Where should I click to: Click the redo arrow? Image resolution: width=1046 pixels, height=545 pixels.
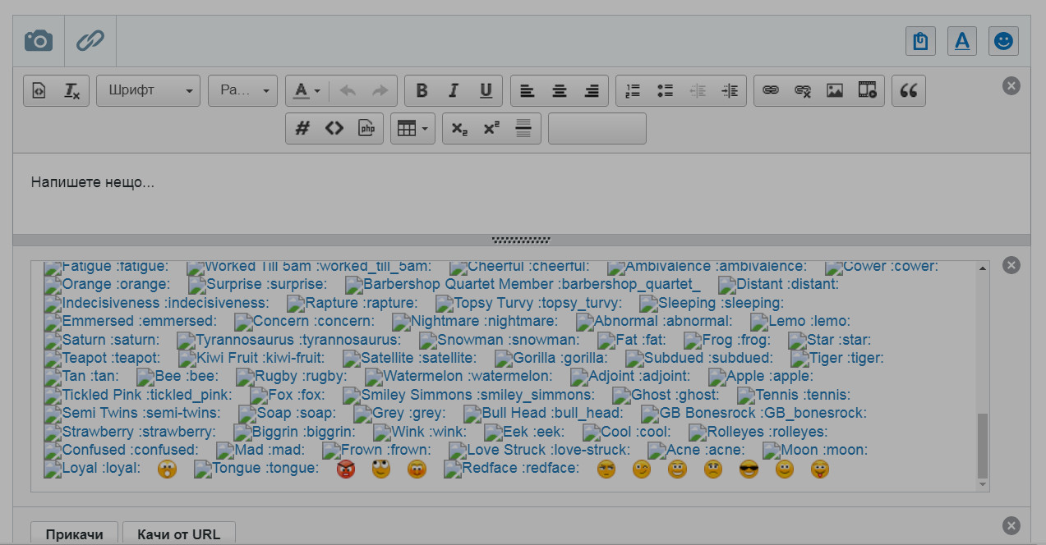tap(380, 90)
